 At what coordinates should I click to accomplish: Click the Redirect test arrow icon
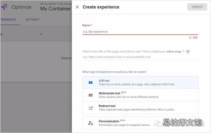pos(91,108)
